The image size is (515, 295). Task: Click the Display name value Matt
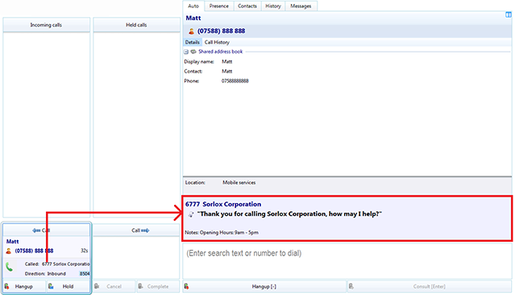[227, 61]
